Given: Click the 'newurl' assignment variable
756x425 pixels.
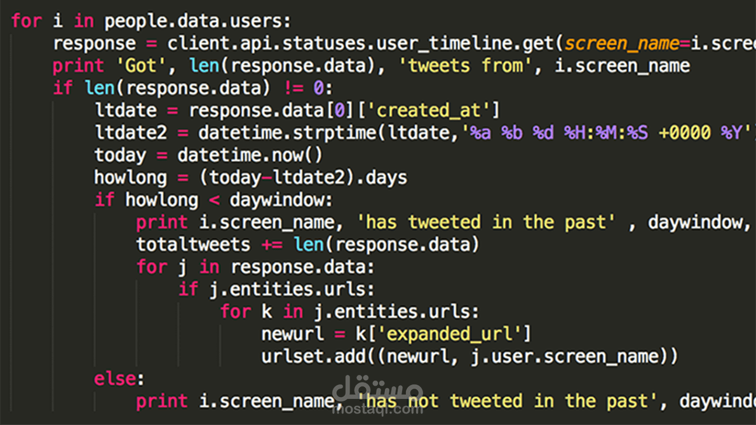Looking at the screenshot, I should click(293, 334).
